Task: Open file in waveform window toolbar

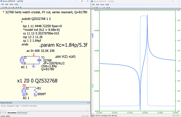Action: coord(95,8)
